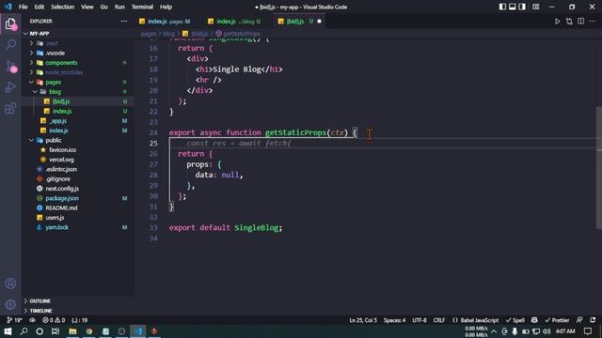The height and width of the screenshot is (338, 602).
Task: Open Run and Debug view
Action: click(10, 87)
